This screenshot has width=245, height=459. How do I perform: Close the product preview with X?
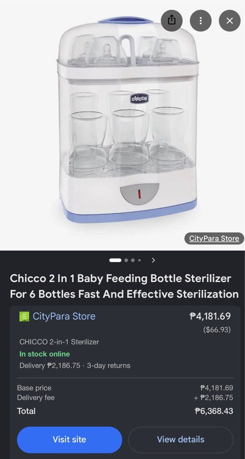pos(230,20)
